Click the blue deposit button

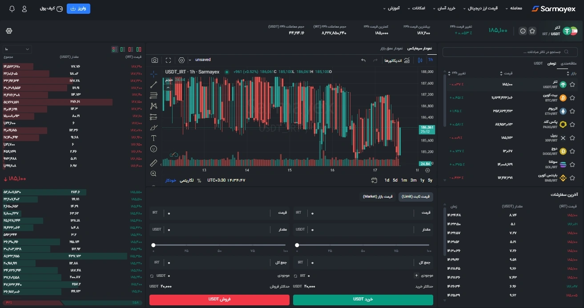(78, 8)
